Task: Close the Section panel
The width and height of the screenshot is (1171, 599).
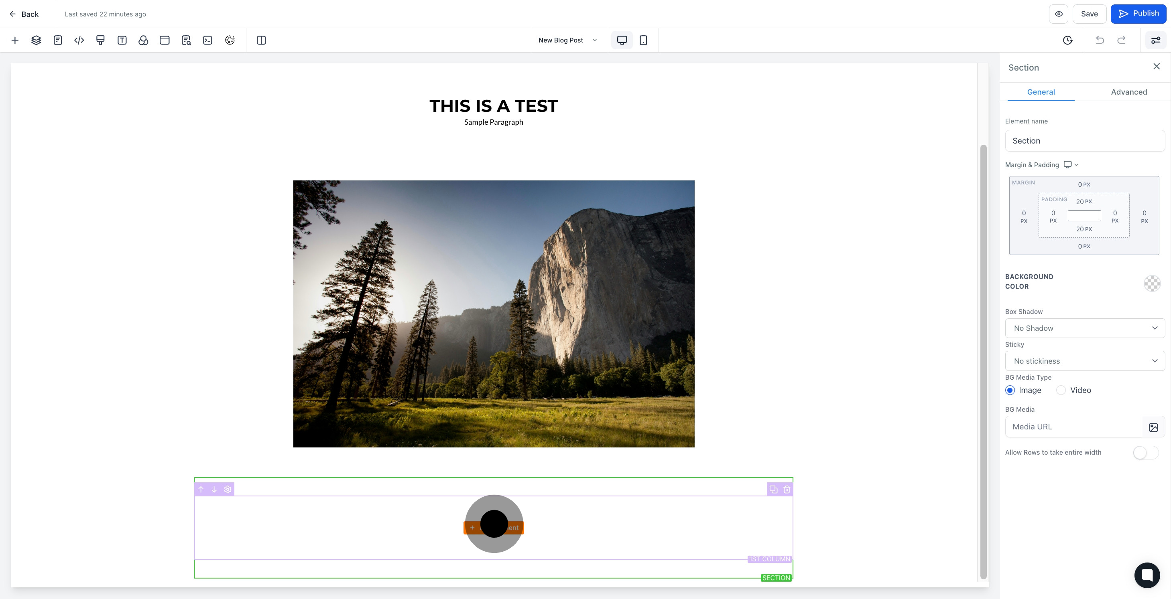Action: [x=1157, y=67]
